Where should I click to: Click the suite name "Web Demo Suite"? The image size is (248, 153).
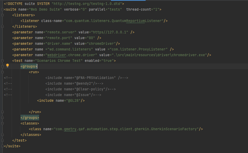(45, 10)
